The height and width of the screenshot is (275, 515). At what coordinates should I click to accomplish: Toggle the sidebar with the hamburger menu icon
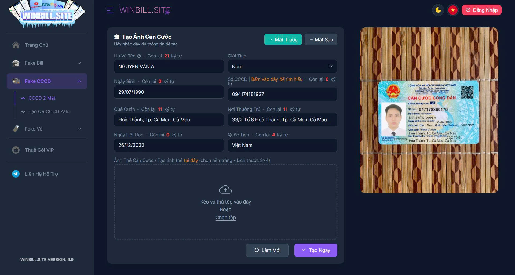[110, 10]
